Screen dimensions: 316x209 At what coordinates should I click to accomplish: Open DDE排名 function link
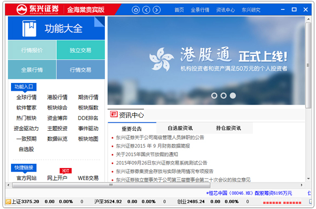pyautogui.click(x=88, y=118)
